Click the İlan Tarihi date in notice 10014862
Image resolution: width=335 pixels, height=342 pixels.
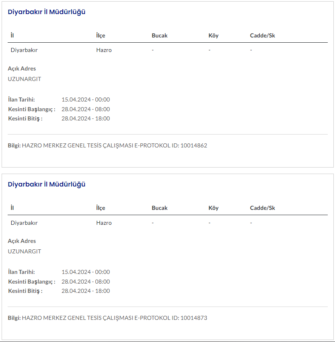click(86, 99)
